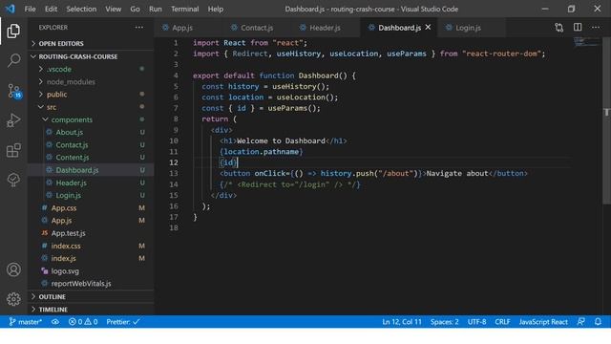Open the Search view icon
Viewport: 611px width, 344px height.
tap(13, 60)
